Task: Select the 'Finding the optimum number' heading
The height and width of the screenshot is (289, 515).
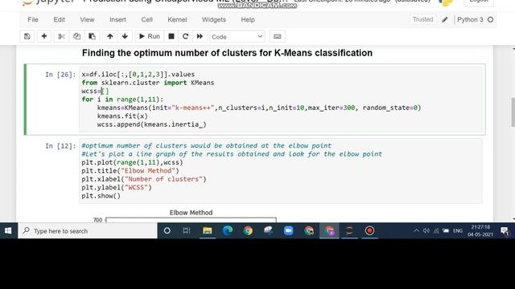Action: 227,53
